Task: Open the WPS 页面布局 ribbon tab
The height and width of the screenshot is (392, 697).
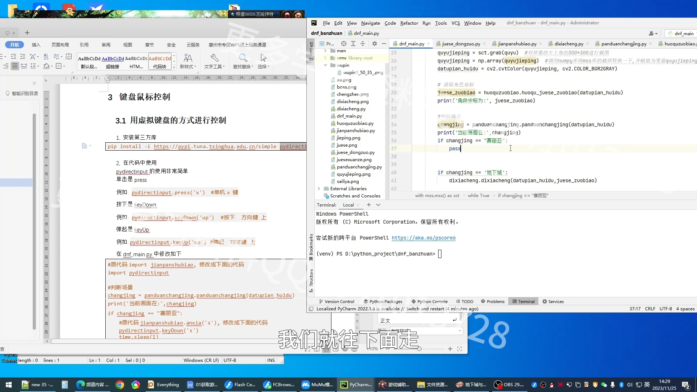Action: pyautogui.click(x=60, y=45)
